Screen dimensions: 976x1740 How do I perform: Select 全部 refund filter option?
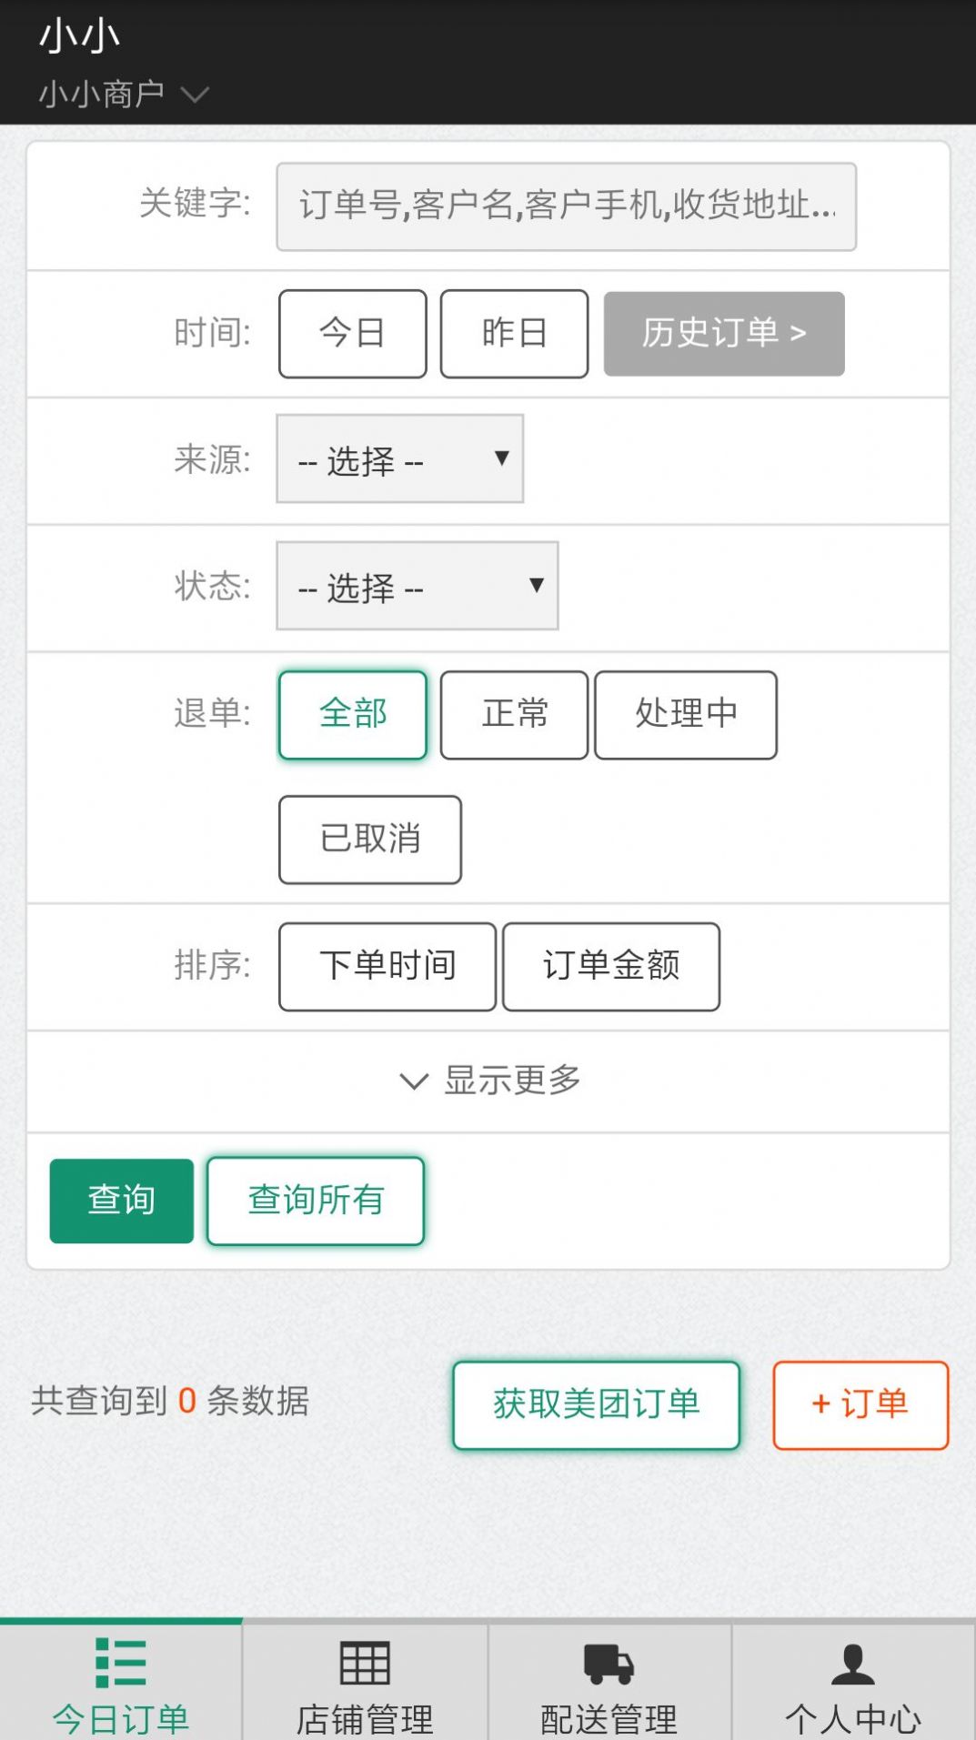point(352,715)
